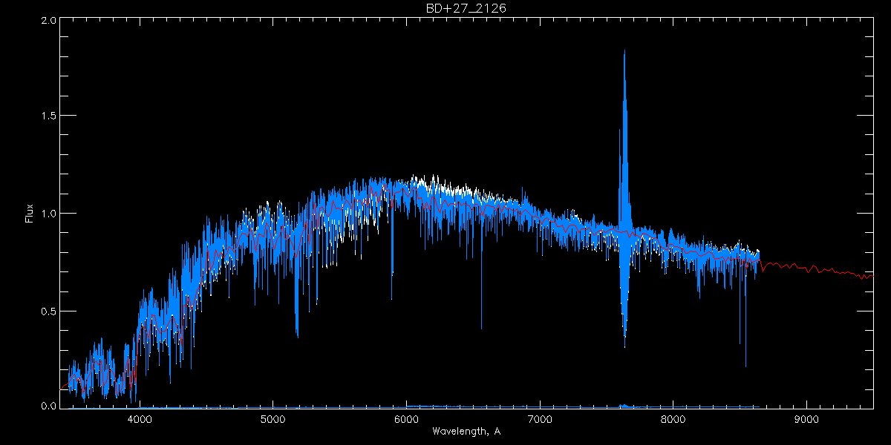Click the Flux y-axis label
Viewport: 891px width, 445px height.
[30, 214]
